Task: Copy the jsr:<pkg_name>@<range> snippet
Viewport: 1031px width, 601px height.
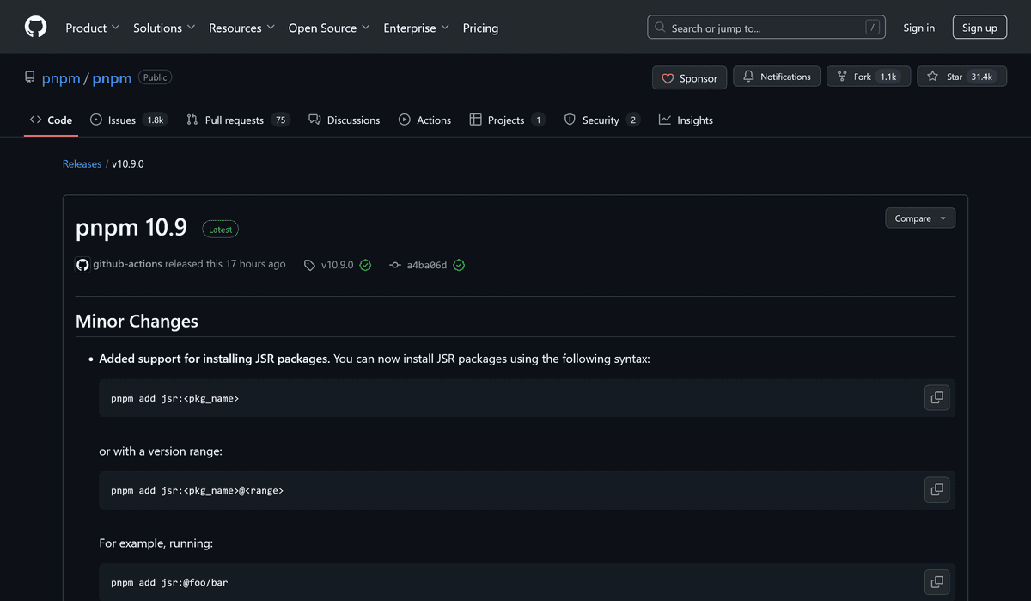Action: coord(937,489)
